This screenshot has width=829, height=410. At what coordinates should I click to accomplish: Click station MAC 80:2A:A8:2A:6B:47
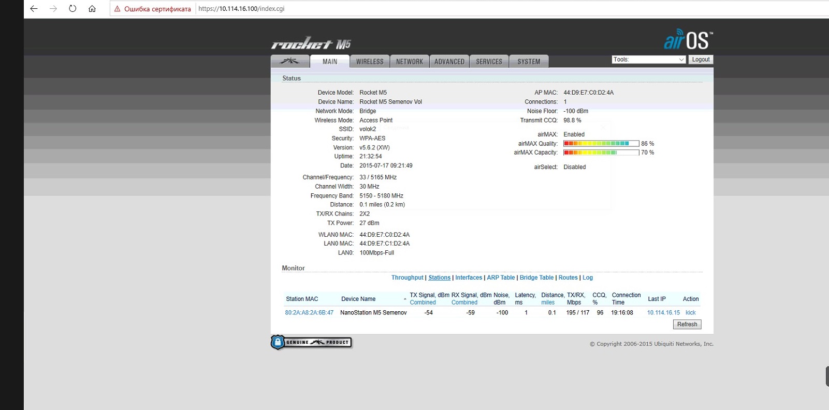click(309, 313)
